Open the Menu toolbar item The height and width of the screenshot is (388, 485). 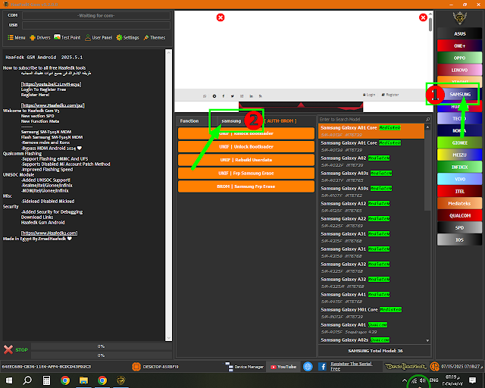click(17, 37)
